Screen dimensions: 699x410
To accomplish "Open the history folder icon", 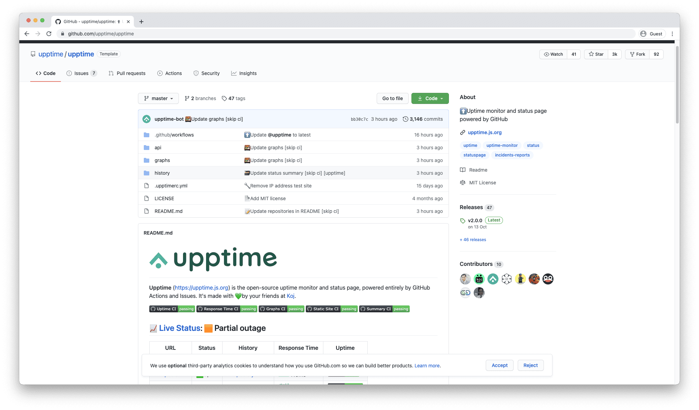I will [147, 173].
